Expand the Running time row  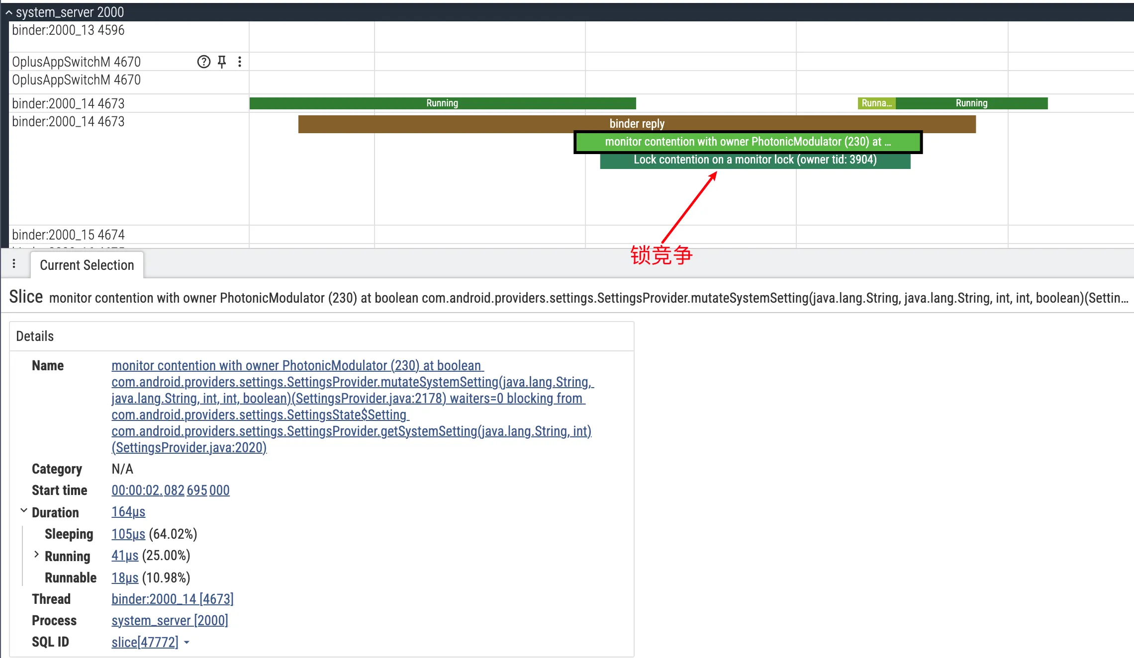point(36,555)
